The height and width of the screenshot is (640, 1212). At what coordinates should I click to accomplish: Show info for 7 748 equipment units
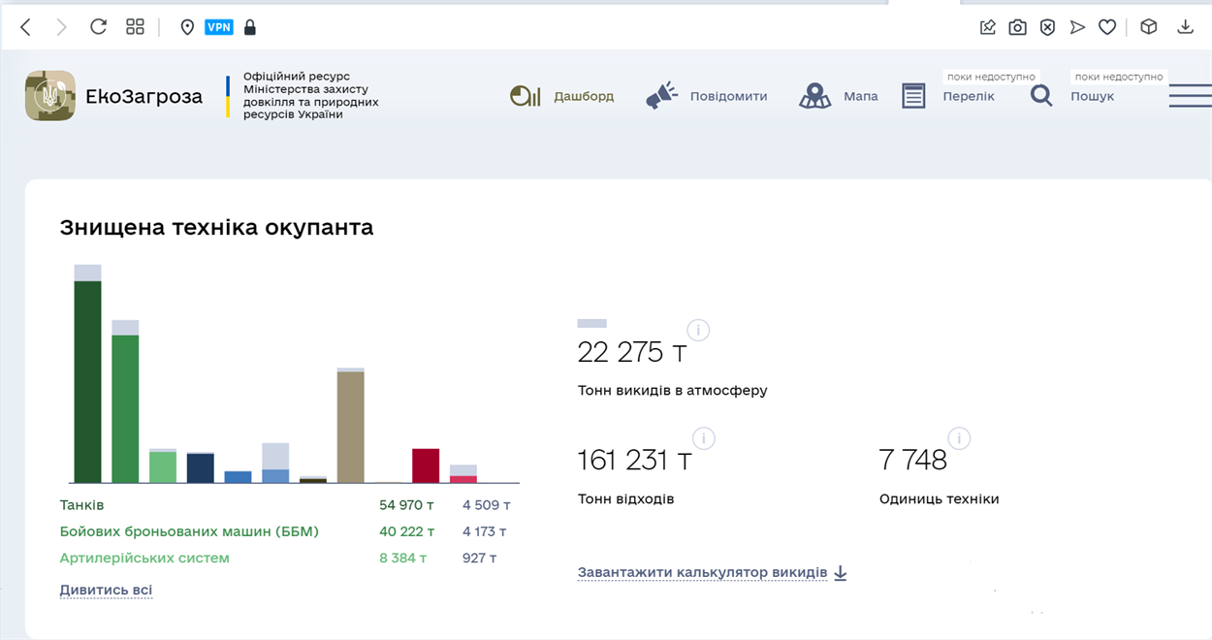959,438
